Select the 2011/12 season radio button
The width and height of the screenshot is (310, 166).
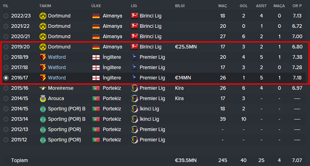coord(6,140)
